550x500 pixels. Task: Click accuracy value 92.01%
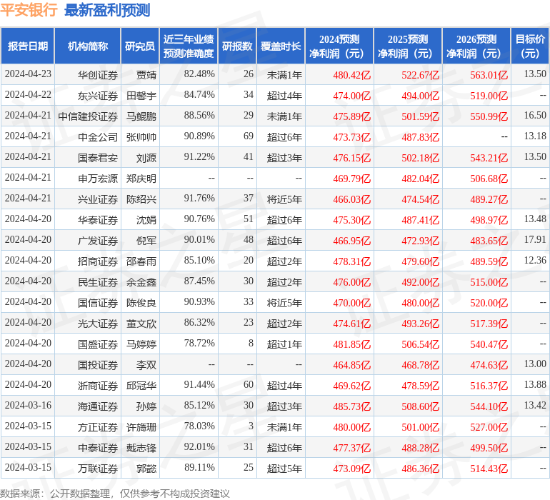click(199, 446)
